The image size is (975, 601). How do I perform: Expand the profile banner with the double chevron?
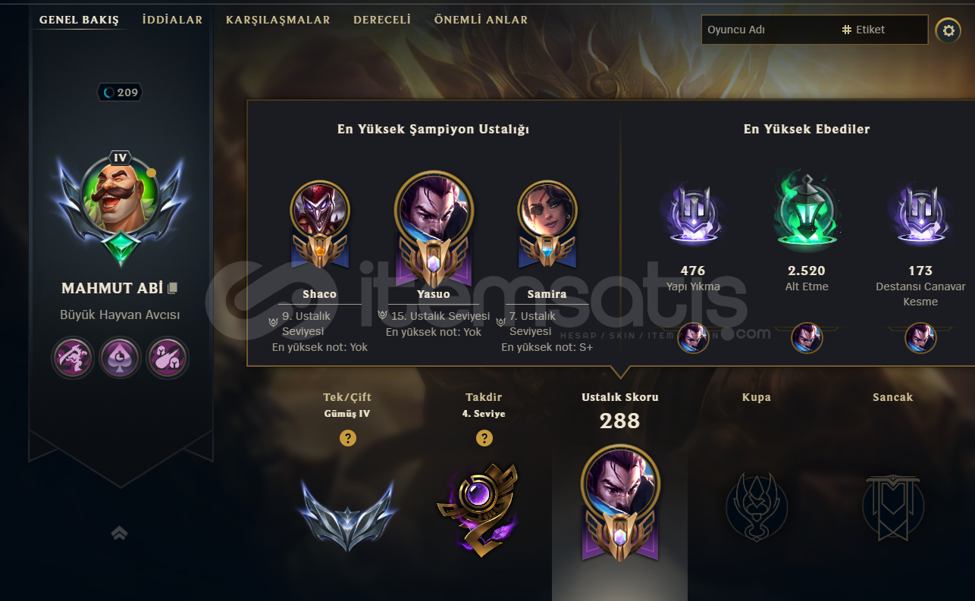tap(119, 534)
